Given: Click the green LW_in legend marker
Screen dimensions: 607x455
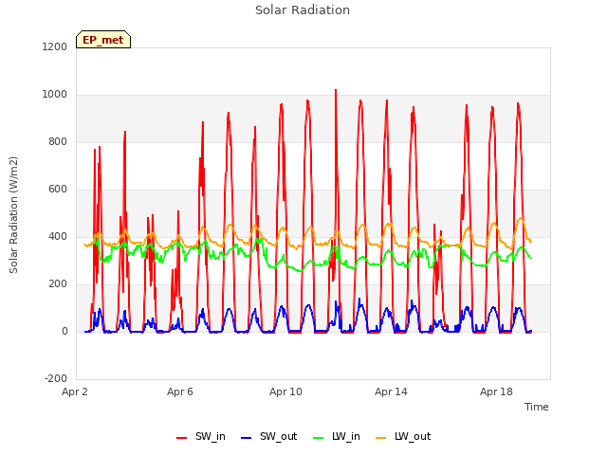Looking at the screenshot, I should (318, 438).
